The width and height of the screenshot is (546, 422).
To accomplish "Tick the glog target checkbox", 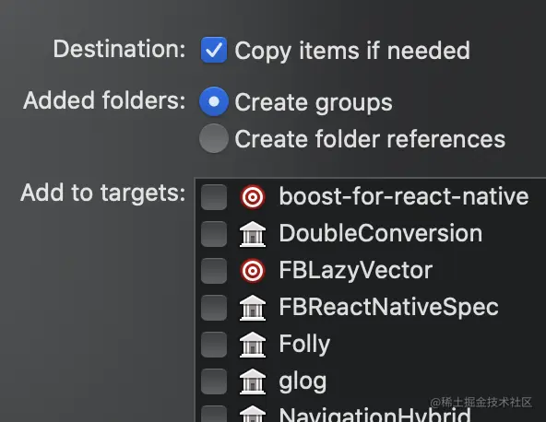I will pyautogui.click(x=214, y=381).
